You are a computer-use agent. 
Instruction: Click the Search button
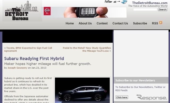click(163, 10)
